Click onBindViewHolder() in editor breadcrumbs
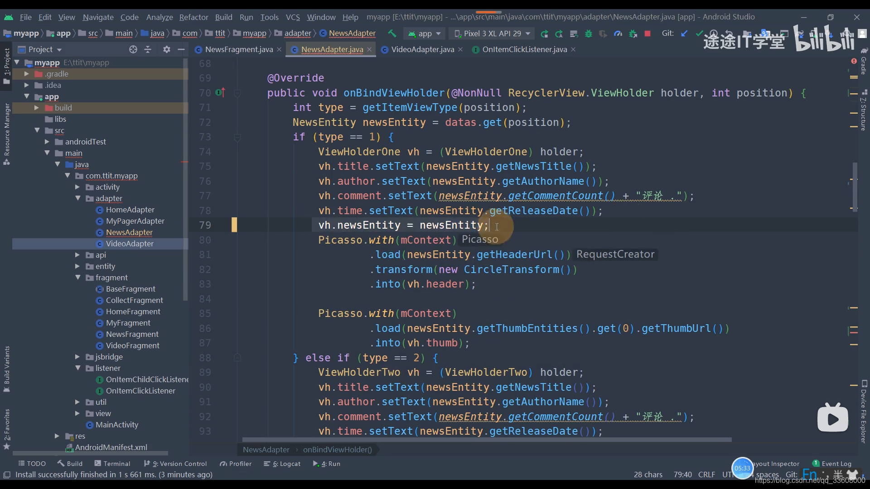 [338, 450]
